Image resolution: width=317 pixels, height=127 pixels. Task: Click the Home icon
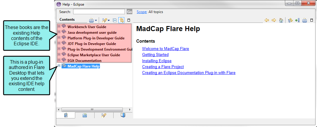[x=281, y=20]
